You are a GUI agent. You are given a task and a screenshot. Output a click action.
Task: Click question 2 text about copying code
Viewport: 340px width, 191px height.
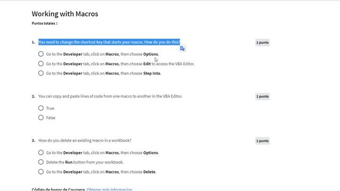(x=110, y=96)
